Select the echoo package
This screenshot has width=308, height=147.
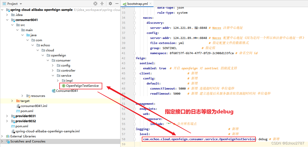[x=45, y=45]
